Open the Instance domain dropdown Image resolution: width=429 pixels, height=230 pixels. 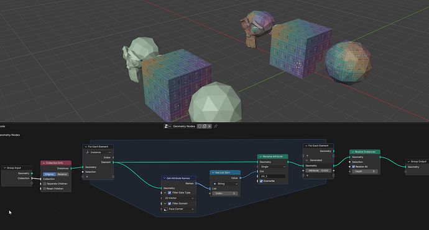coord(98,153)
